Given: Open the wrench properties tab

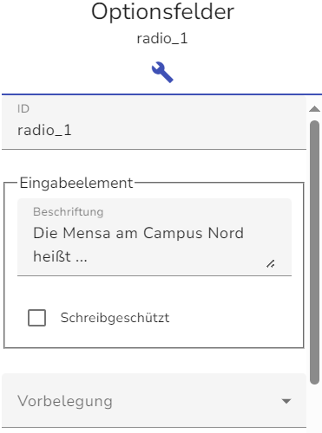Looking at the screenshot, I should pos(162,72).
